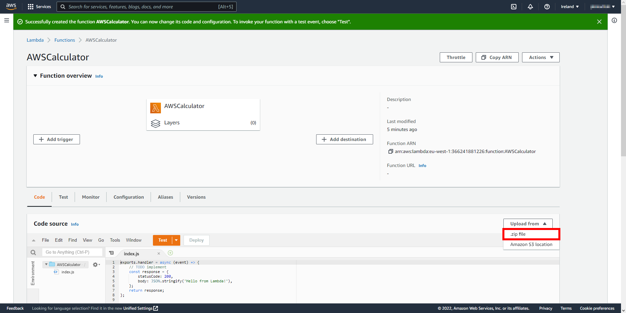
Task: Open the Services grid icon
Action: coord(30,7)
